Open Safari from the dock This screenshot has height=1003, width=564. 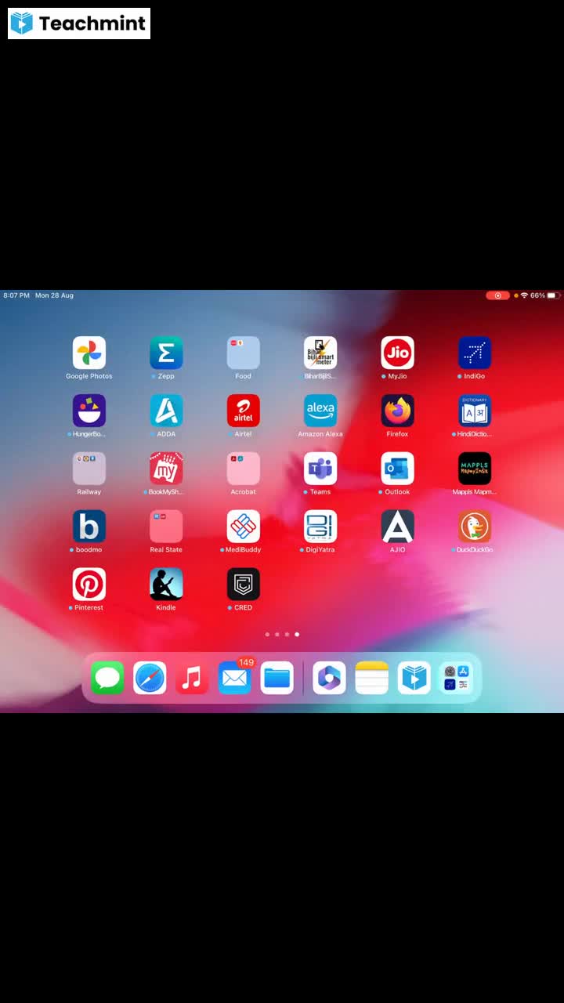point(150,678)
